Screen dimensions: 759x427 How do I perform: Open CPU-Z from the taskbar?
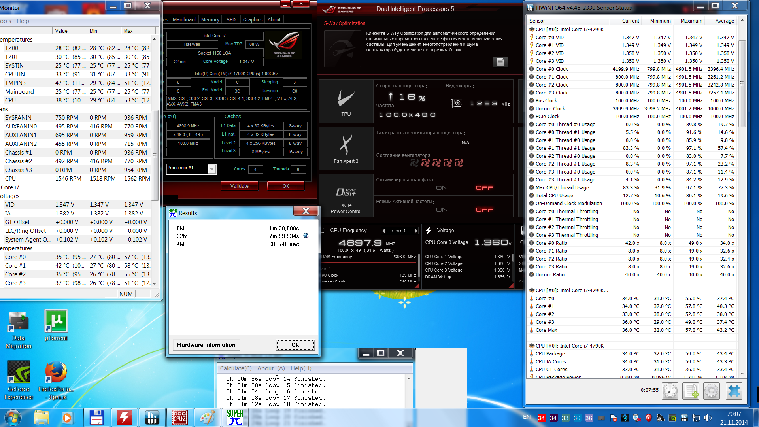pyautogui.click(x=180, y=418)
